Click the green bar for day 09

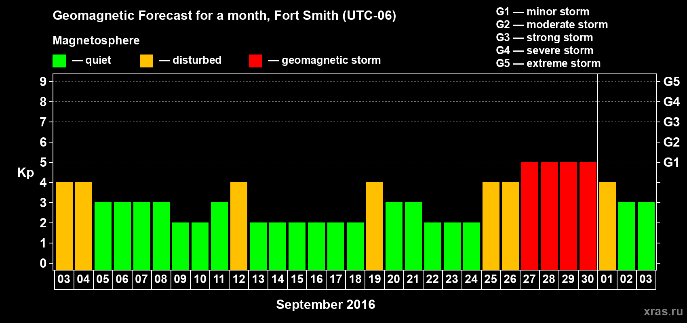pos(181,246)
